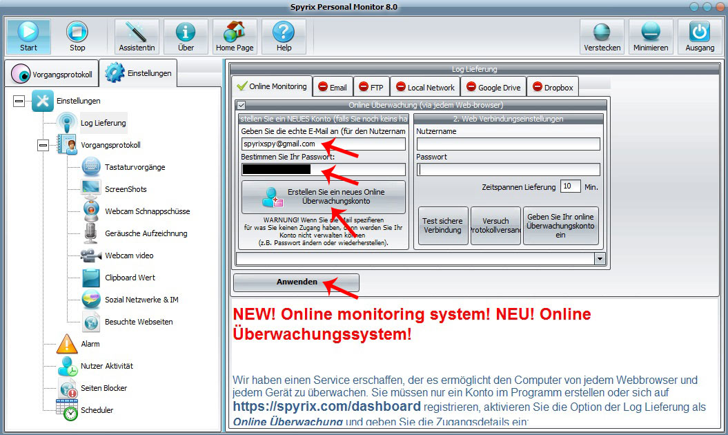Select the Seiten Blocker icon
Screen dimensions: 728x435
[x=67, y=388]
